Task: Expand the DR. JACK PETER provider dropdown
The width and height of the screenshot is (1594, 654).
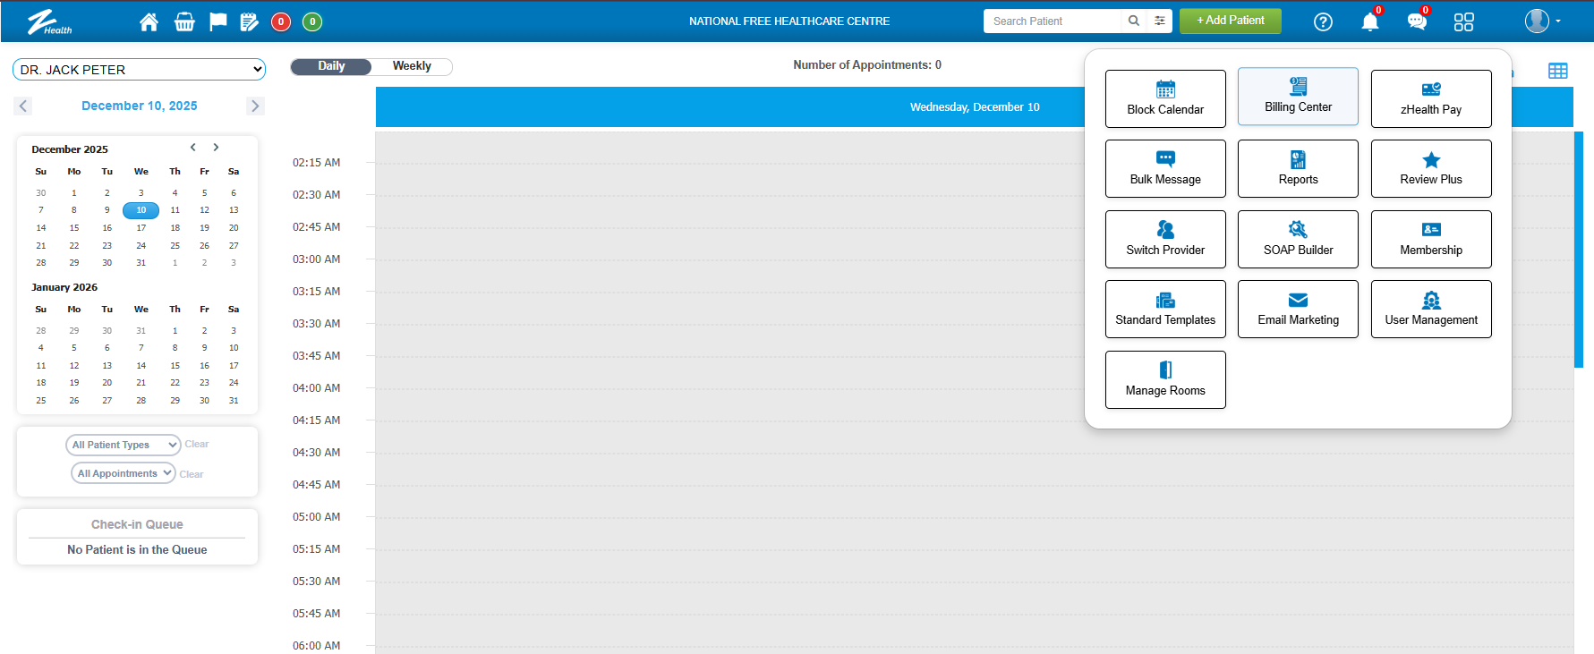Action: [139, 70]
